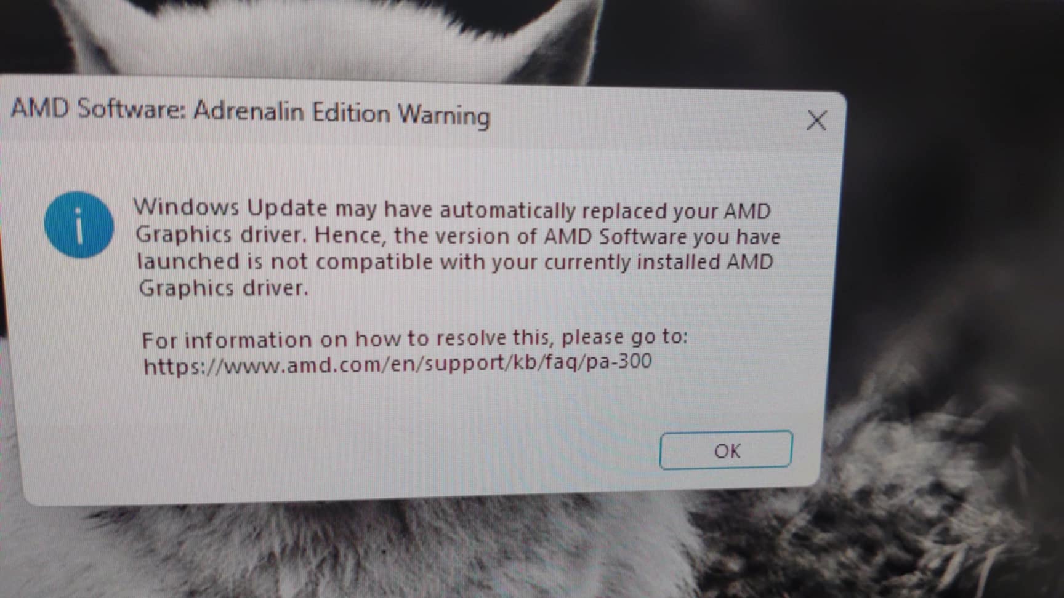Click the OK button
This screenshot has height=598, width=1064.
[x=725, y=450]
